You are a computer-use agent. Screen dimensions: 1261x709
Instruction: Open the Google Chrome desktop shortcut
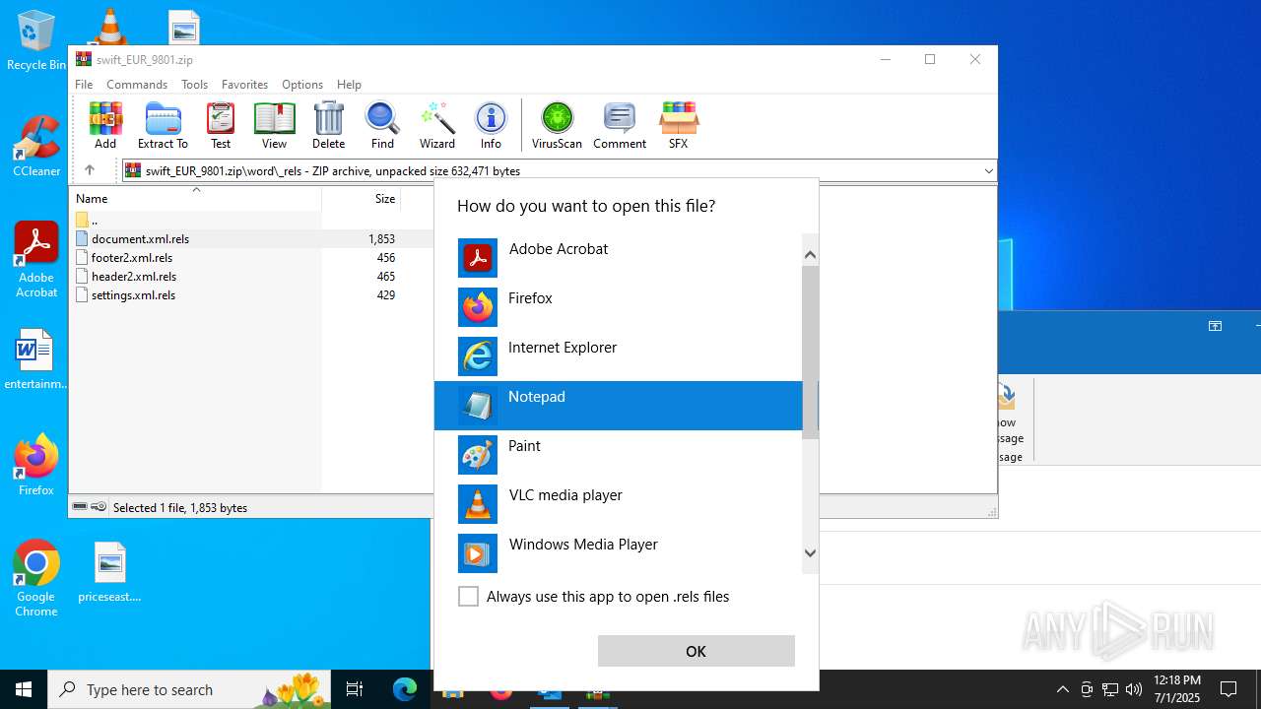point(36,578)
